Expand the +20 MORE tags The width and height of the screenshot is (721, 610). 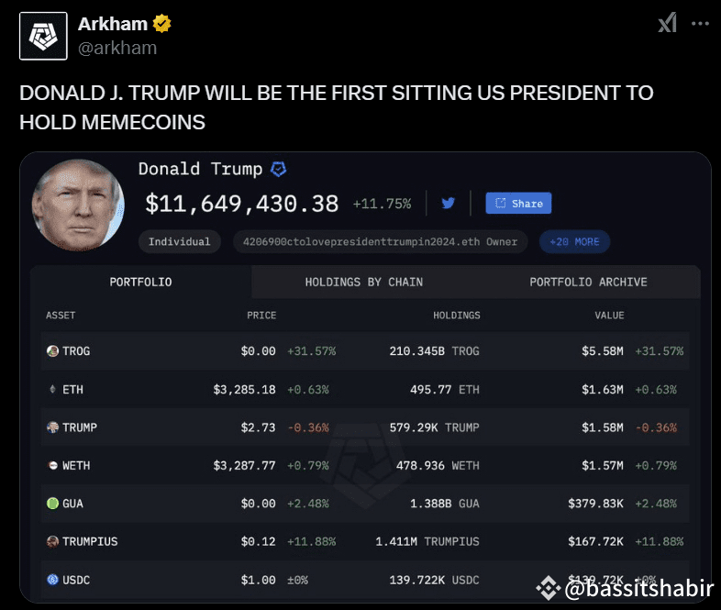(x=574, y=242)
